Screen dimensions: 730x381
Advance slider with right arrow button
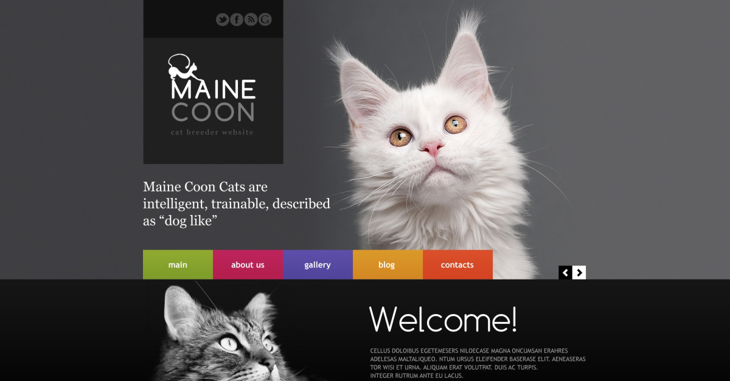point(579,273)
